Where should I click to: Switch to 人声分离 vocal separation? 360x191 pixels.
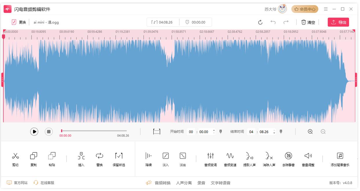[x=184, y=183]
